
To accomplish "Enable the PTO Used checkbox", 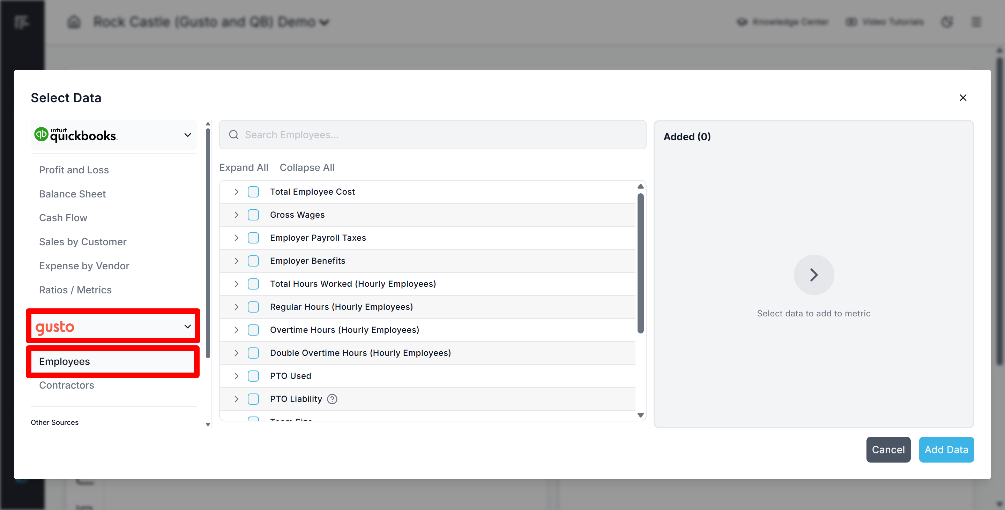I will [253, 376].
